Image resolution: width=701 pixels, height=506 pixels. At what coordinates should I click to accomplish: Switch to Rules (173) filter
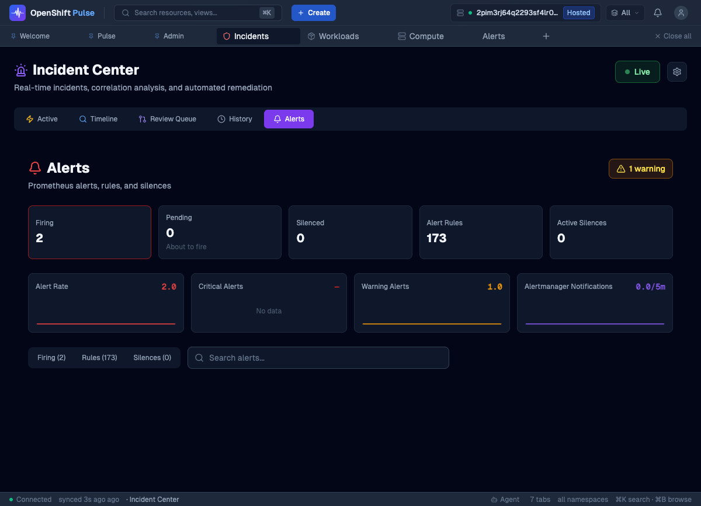(x=99, y=358)
